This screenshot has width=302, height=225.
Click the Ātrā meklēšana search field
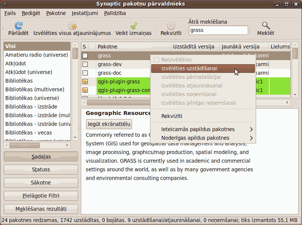[x=219, y=30]
